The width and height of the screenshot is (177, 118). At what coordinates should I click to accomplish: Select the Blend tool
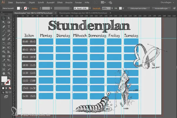point(9,60)
